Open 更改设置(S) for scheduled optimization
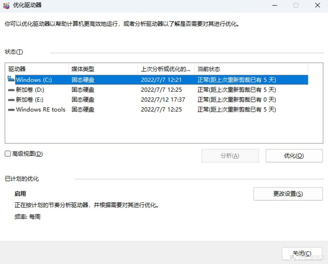Viewport: 328px width, 264px height. [288, 194]
